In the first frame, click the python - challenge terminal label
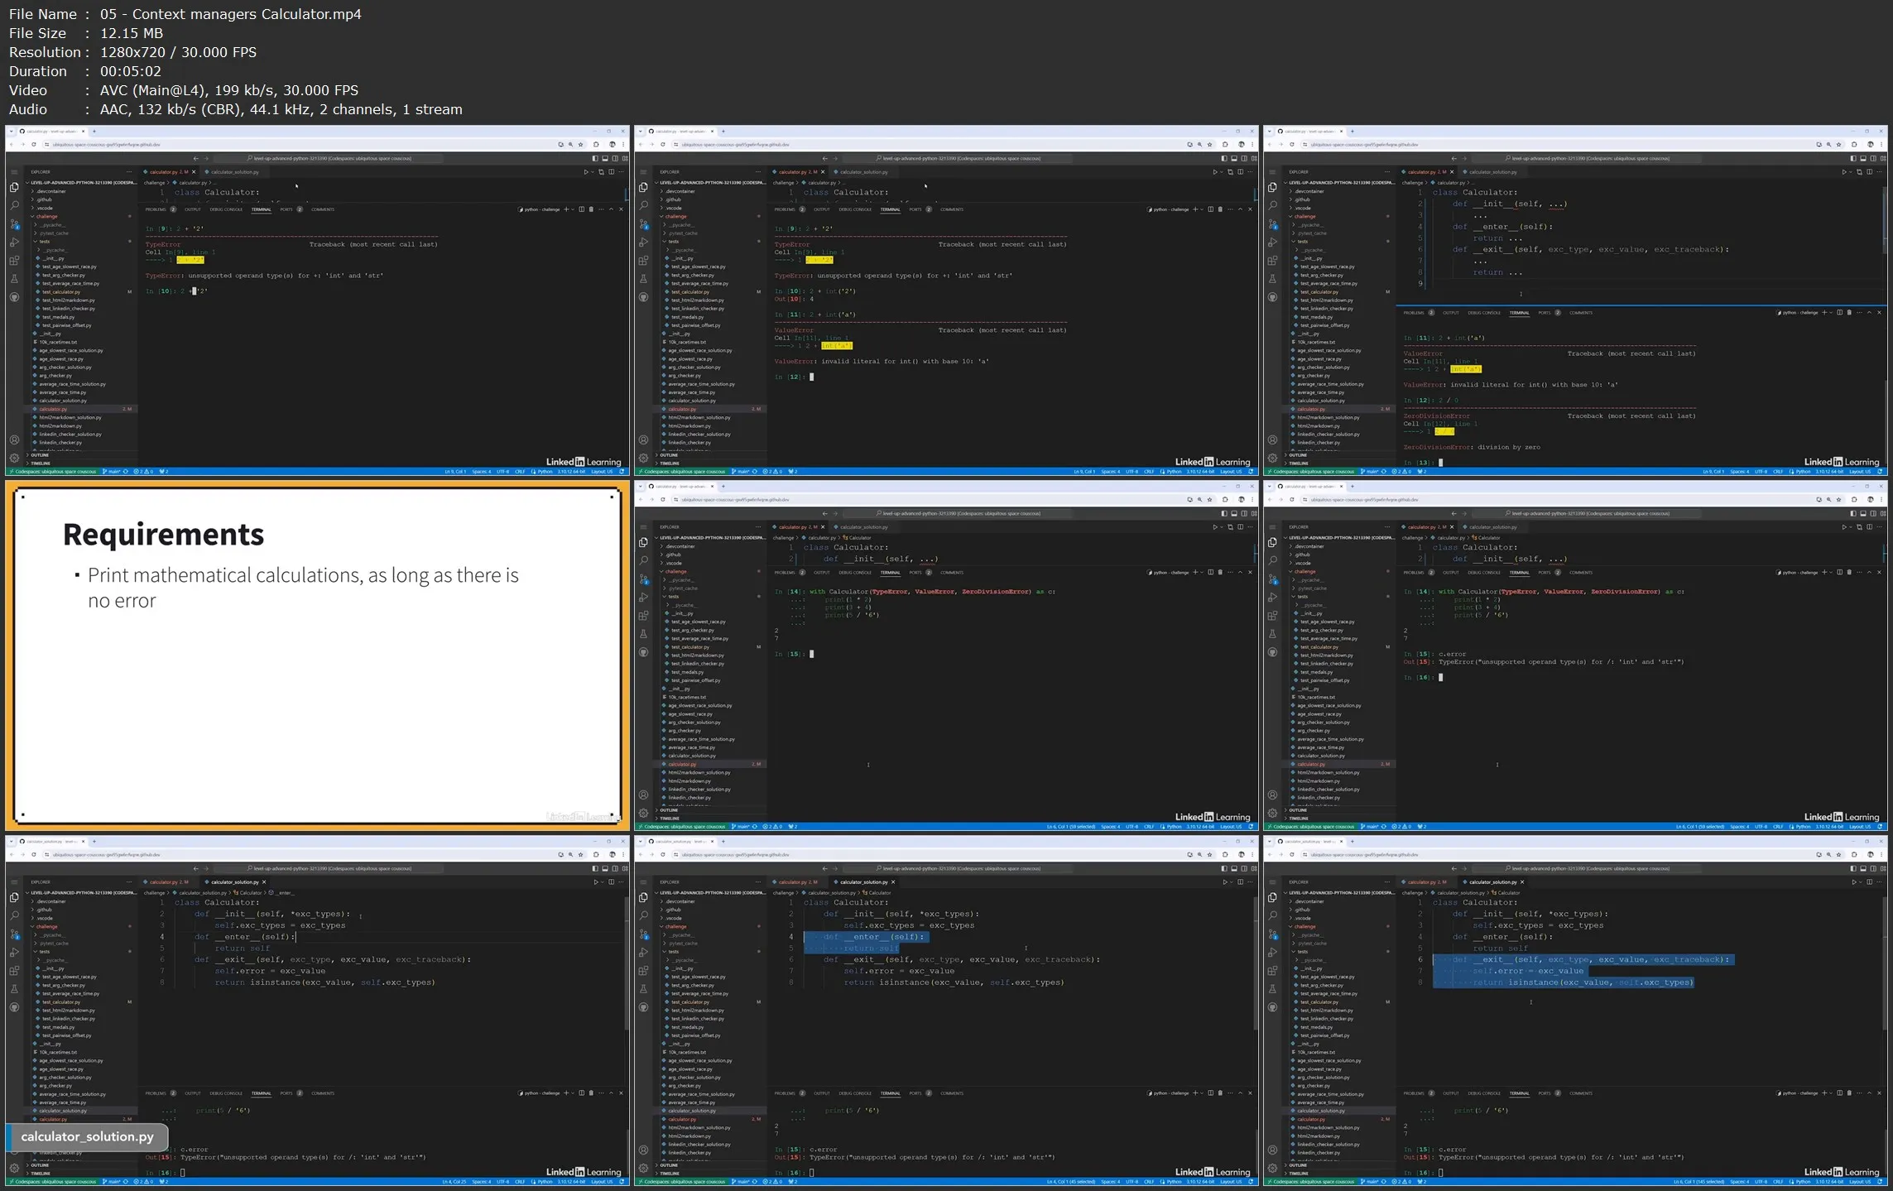This screenshot has width=1893, height=1191. click(x=541, y=209)
